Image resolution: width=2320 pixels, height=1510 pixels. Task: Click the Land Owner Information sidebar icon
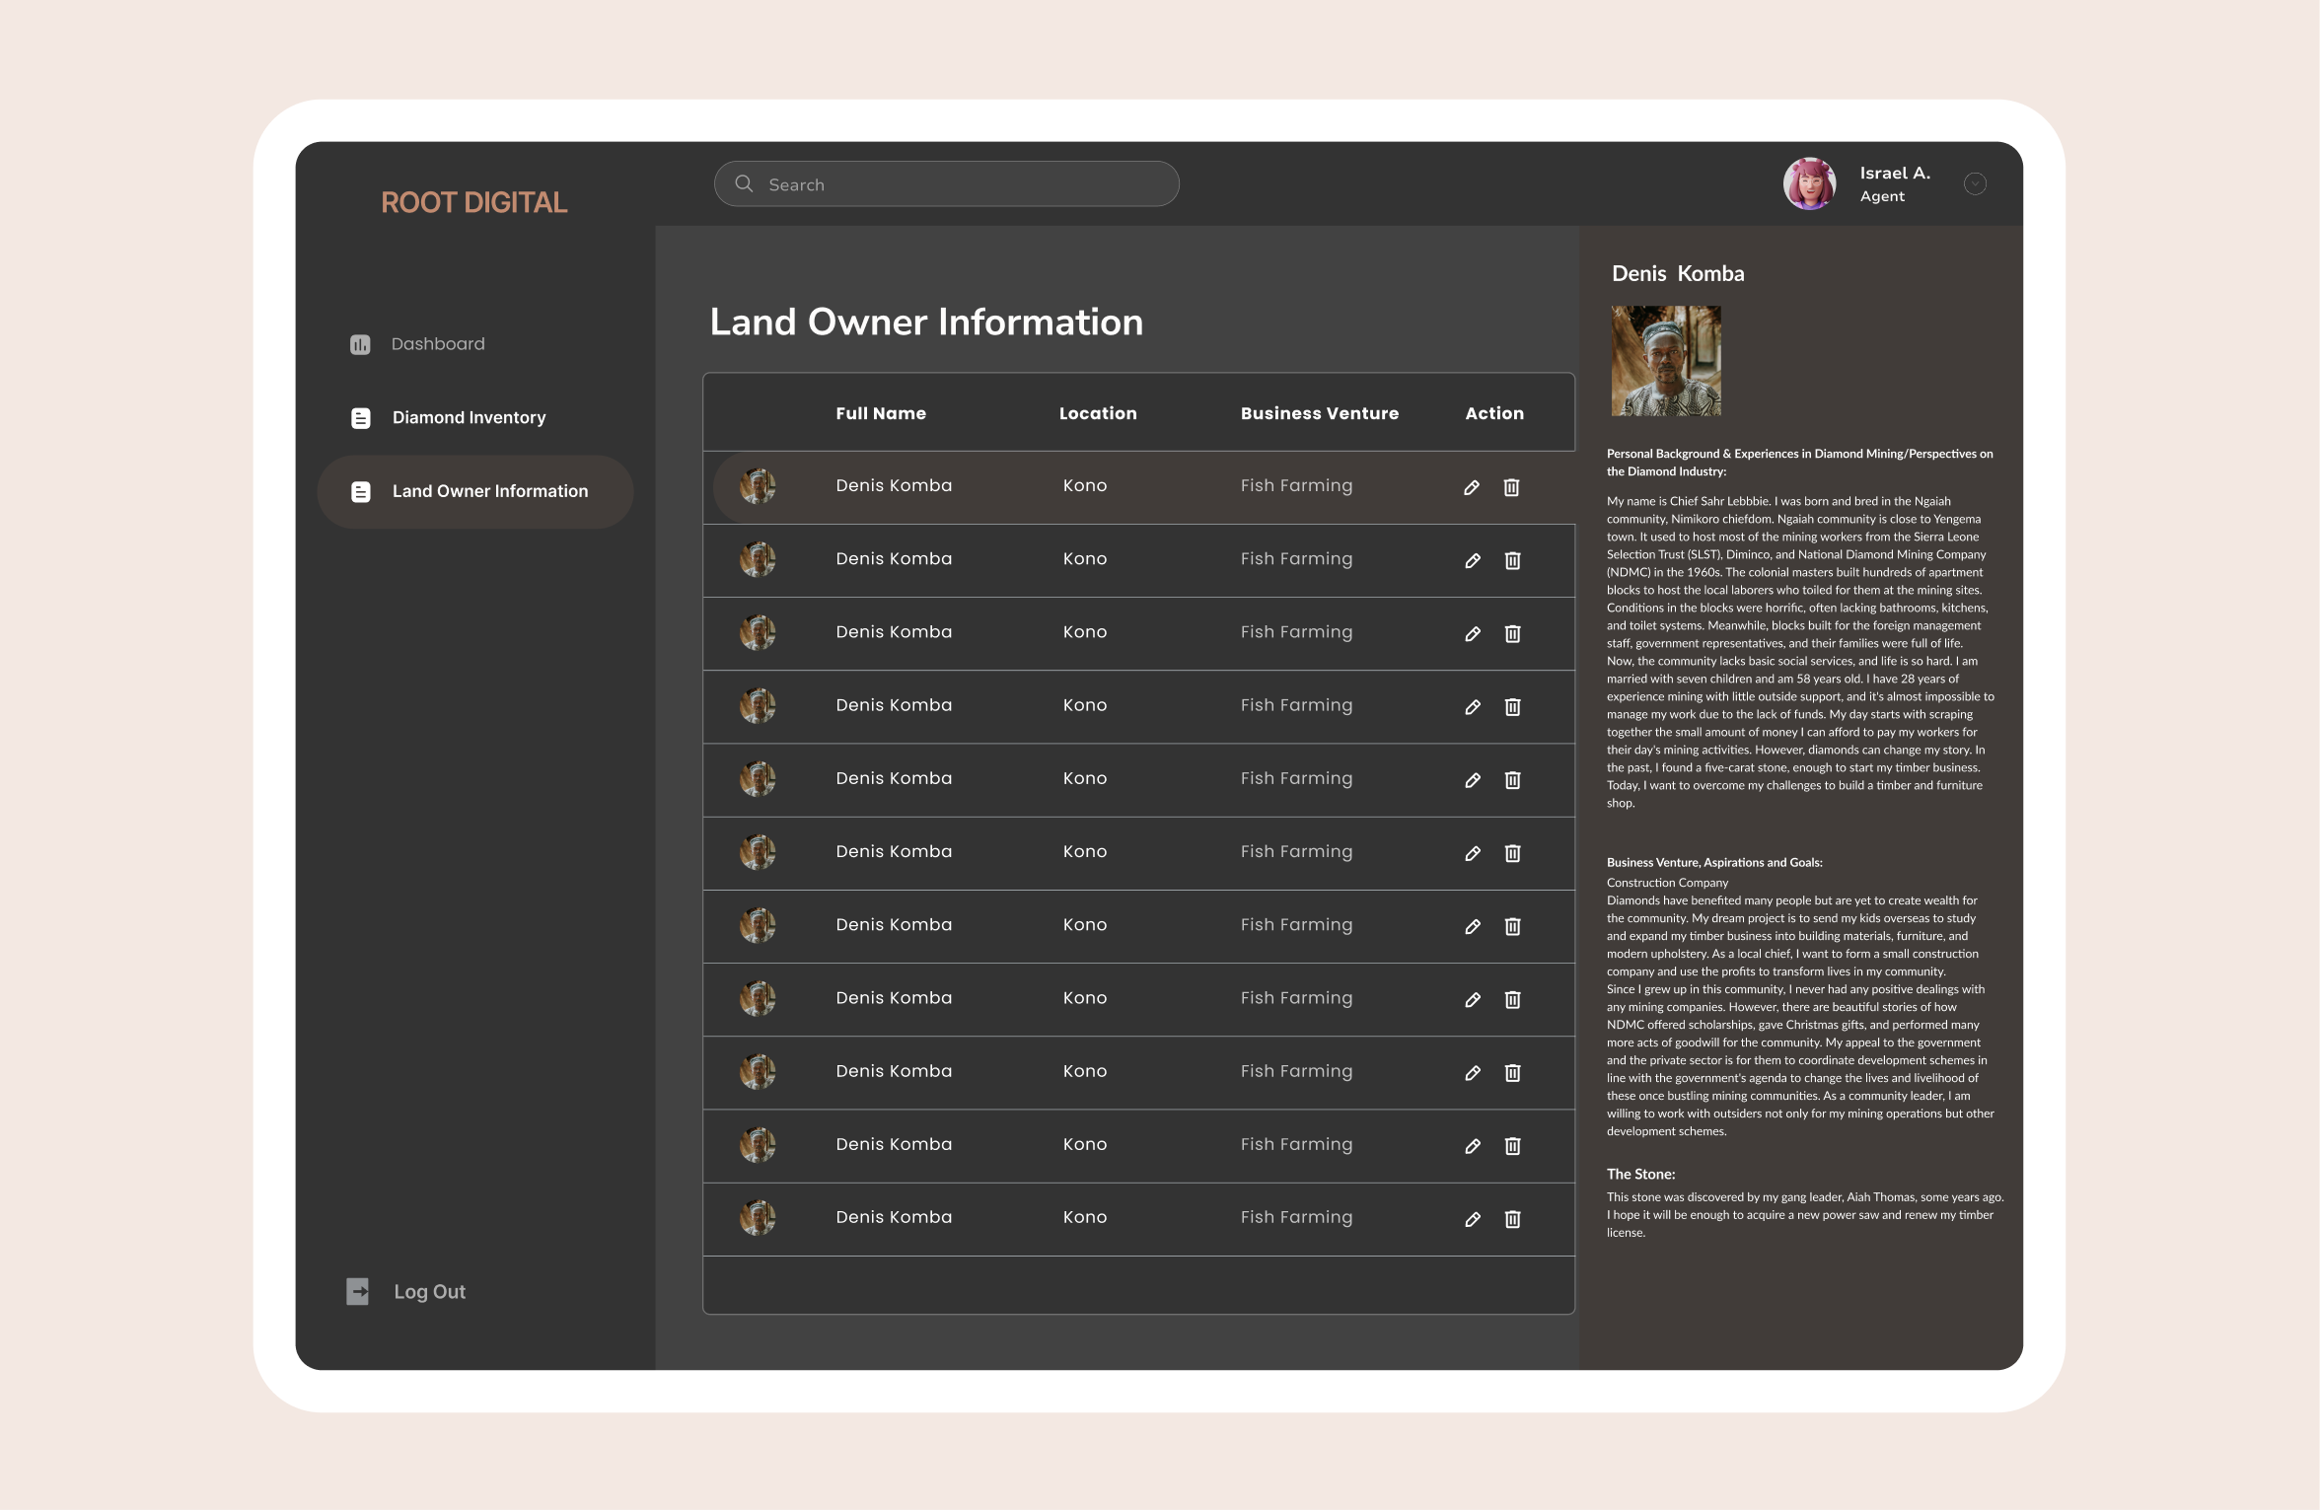click(361, 491)
